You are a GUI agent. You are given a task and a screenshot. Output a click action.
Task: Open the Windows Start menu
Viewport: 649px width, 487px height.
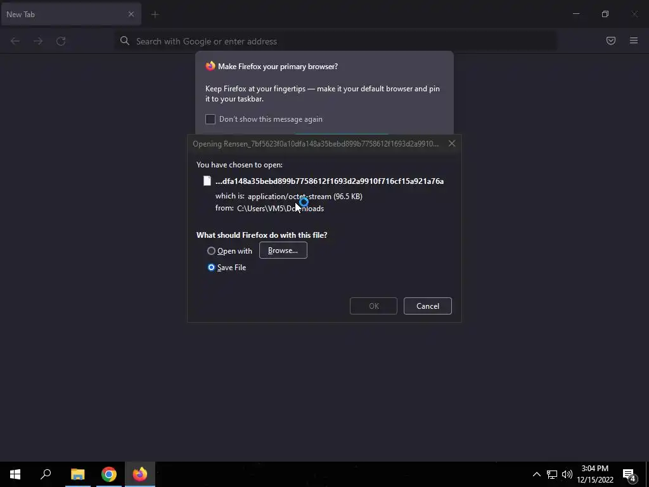point(15,474)
